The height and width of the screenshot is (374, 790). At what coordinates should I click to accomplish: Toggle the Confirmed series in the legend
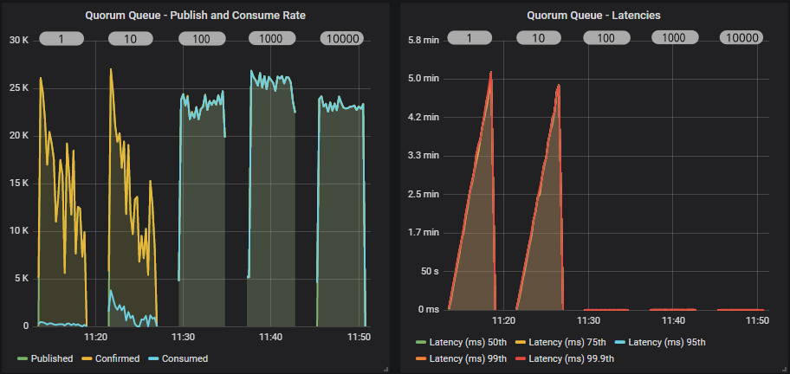click(x=117, y=358)
